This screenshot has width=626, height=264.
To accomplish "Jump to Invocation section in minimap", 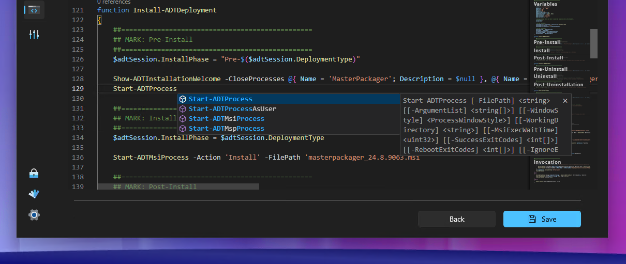I will coord(547,162).
